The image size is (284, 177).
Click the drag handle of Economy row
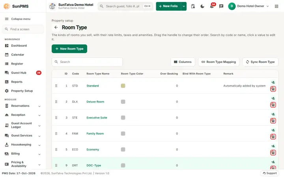(56, 149)
